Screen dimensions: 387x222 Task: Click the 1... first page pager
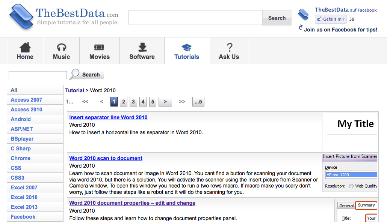coord(70,102)
